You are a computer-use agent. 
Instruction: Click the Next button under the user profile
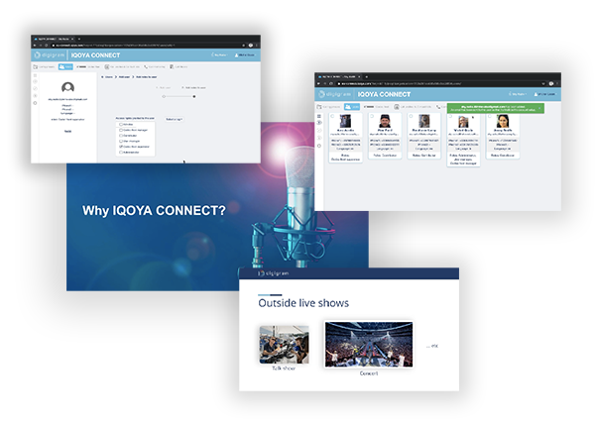click(67, 131)
